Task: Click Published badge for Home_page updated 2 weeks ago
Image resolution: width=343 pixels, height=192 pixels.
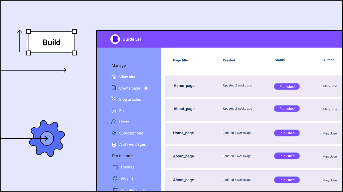Action: [x=287, y=86]
